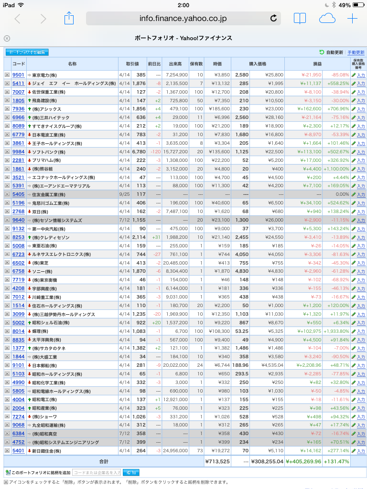
Task: Click コード column header
Action: click(19, 64)
